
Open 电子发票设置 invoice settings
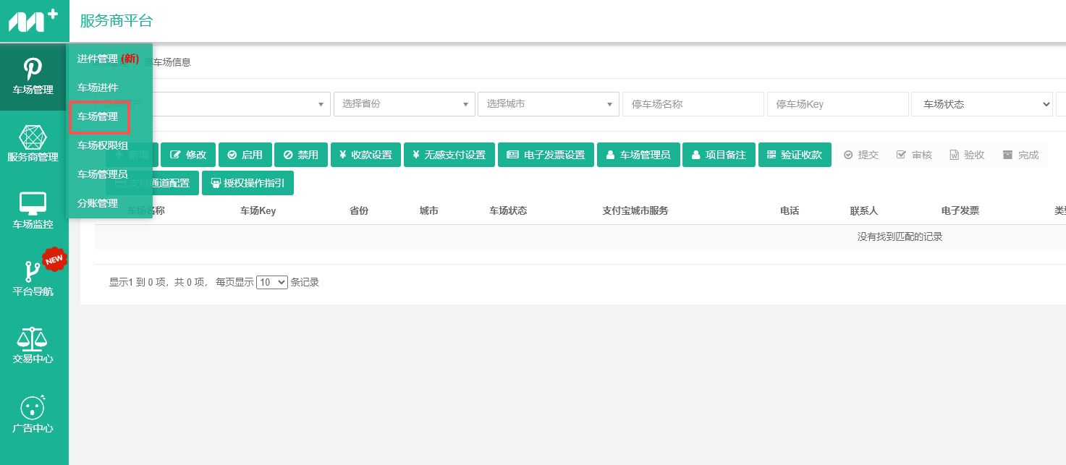pos(546,155)
